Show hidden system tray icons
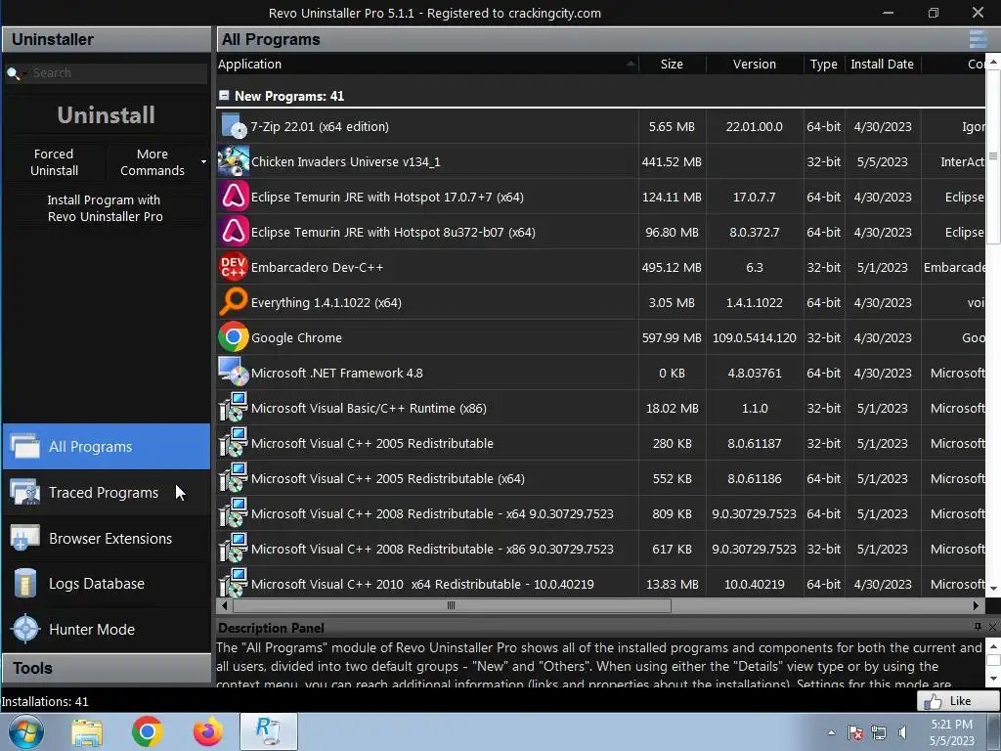The image size is (1001, 751). pyautogui.click(x=831, y=732)
